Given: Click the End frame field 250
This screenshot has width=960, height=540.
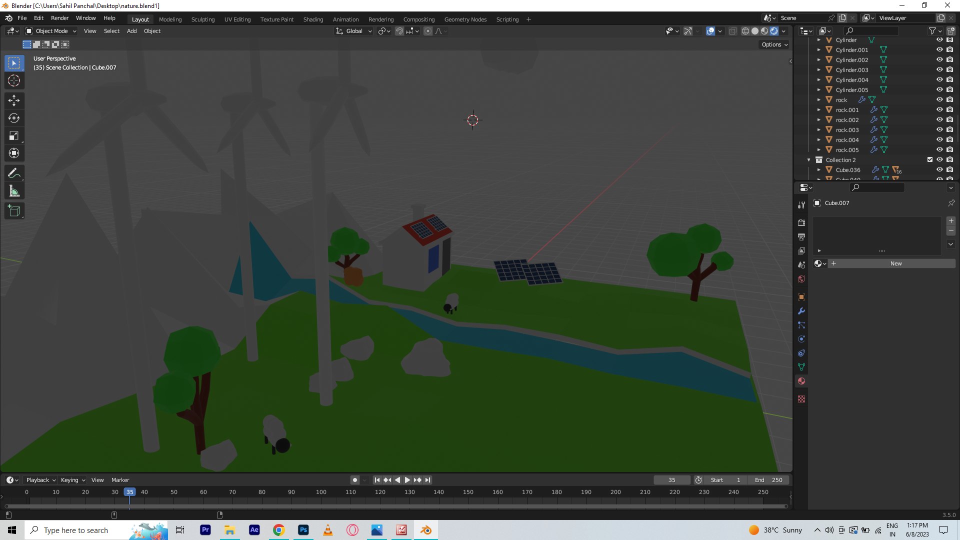Looking at the screenshot, I should (x=768, y=480).
